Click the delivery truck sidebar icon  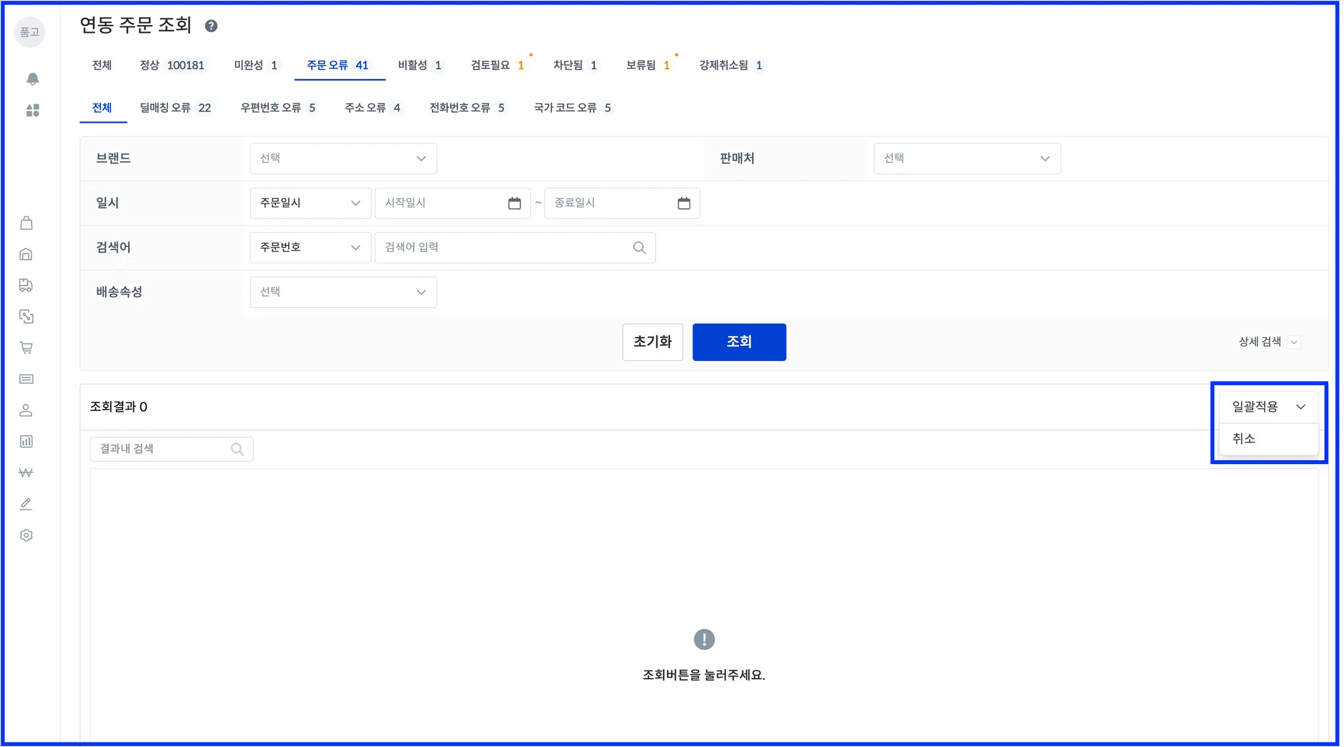pos(26,285)
